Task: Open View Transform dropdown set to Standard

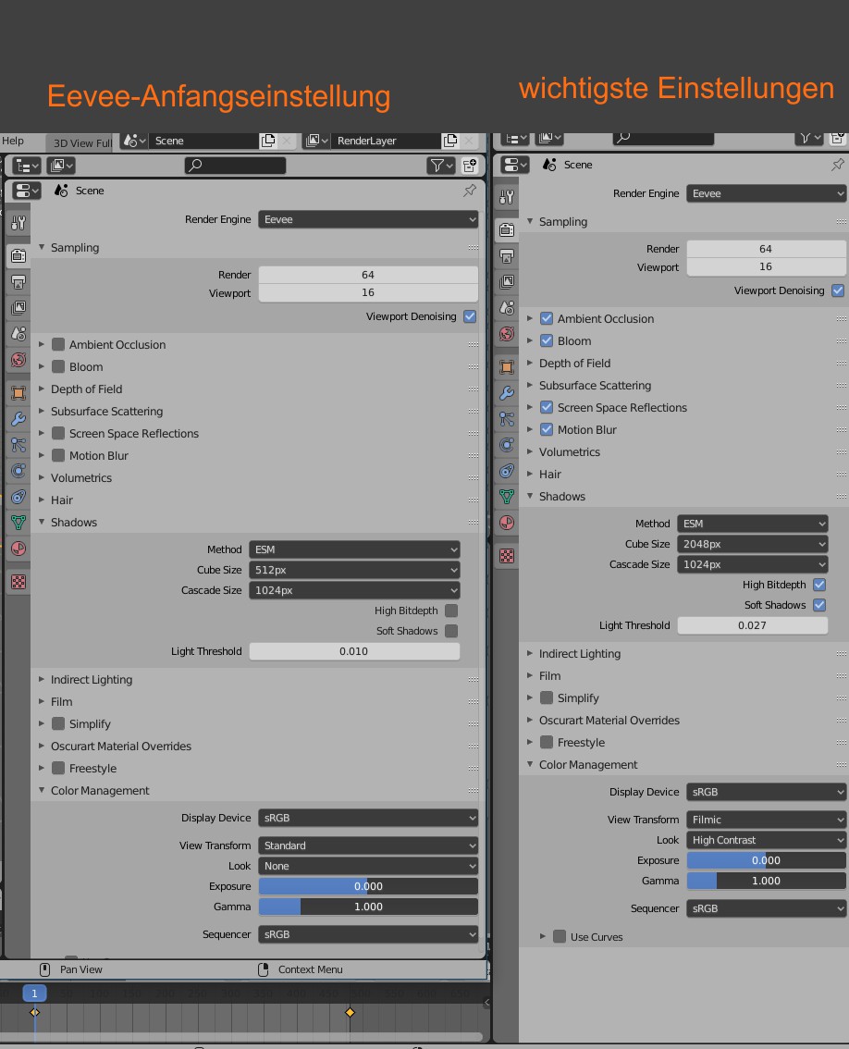Action: pyautogui.click(x=368, y=845)
